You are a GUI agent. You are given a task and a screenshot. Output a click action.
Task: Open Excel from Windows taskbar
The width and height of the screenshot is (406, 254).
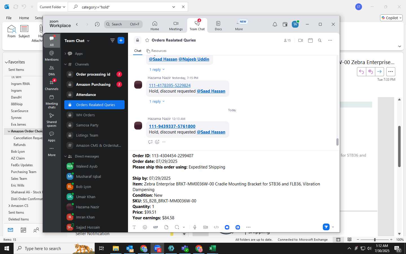pyautogui.click(x=212, y=248)
